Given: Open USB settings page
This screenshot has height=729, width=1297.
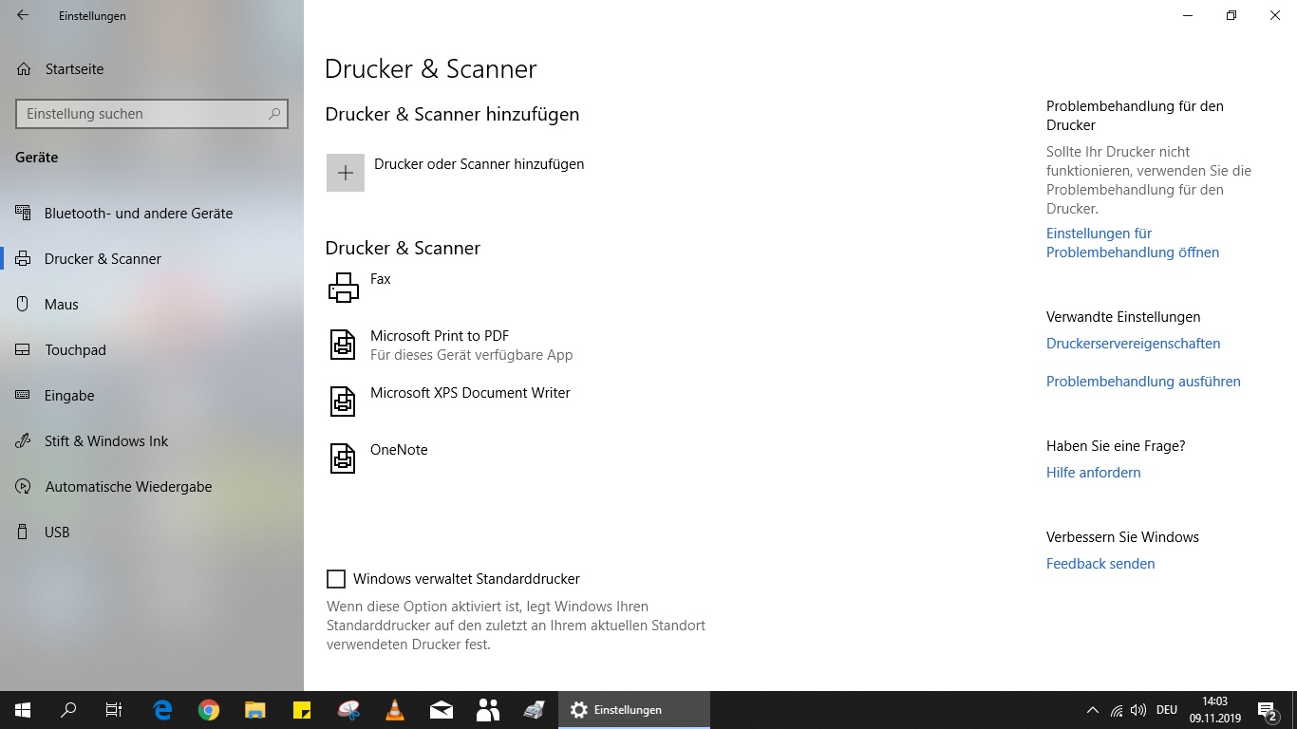Looking at the screenshot, I should [x=152, y=533].
